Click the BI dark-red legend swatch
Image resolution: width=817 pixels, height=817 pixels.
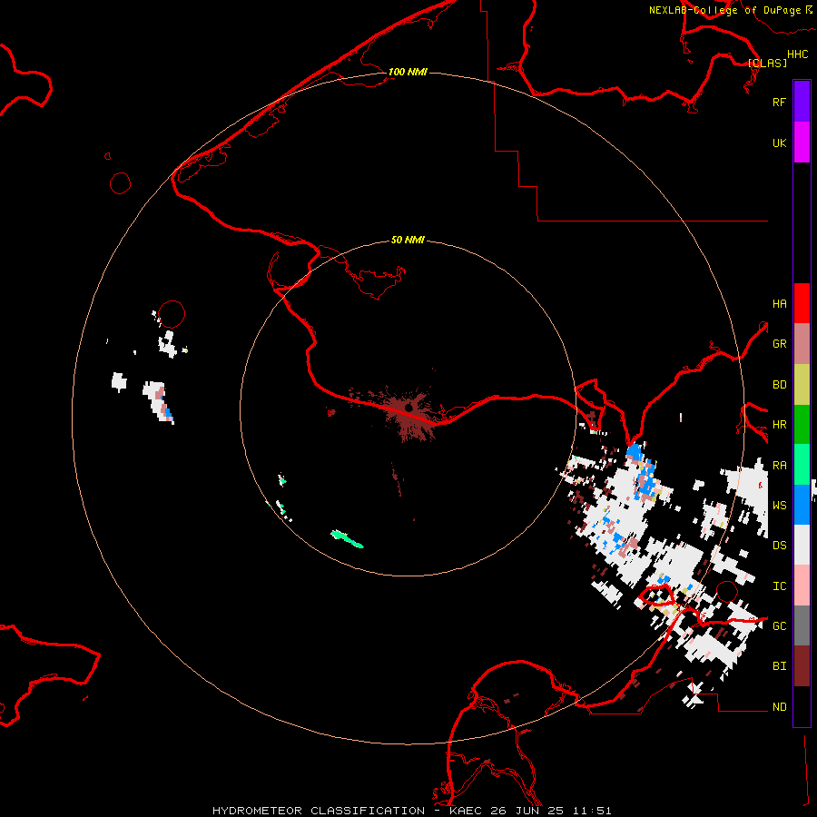(802, 666)
